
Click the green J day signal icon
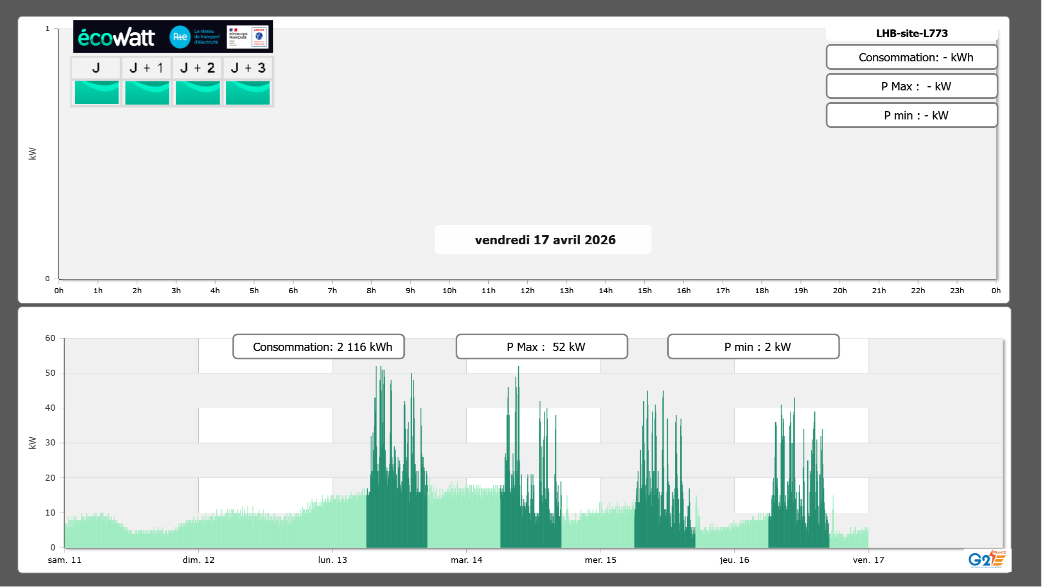(97, 93)
